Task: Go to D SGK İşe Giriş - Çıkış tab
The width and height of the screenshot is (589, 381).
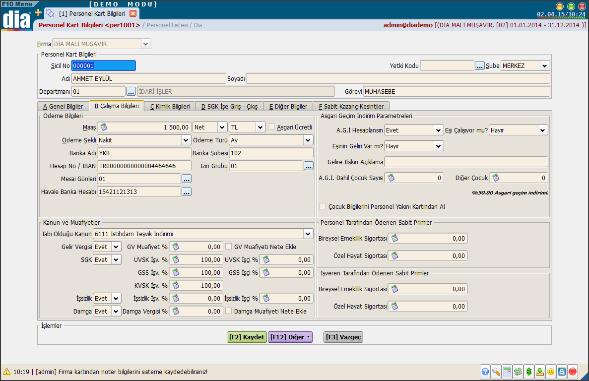Action: tap(230, 106)
